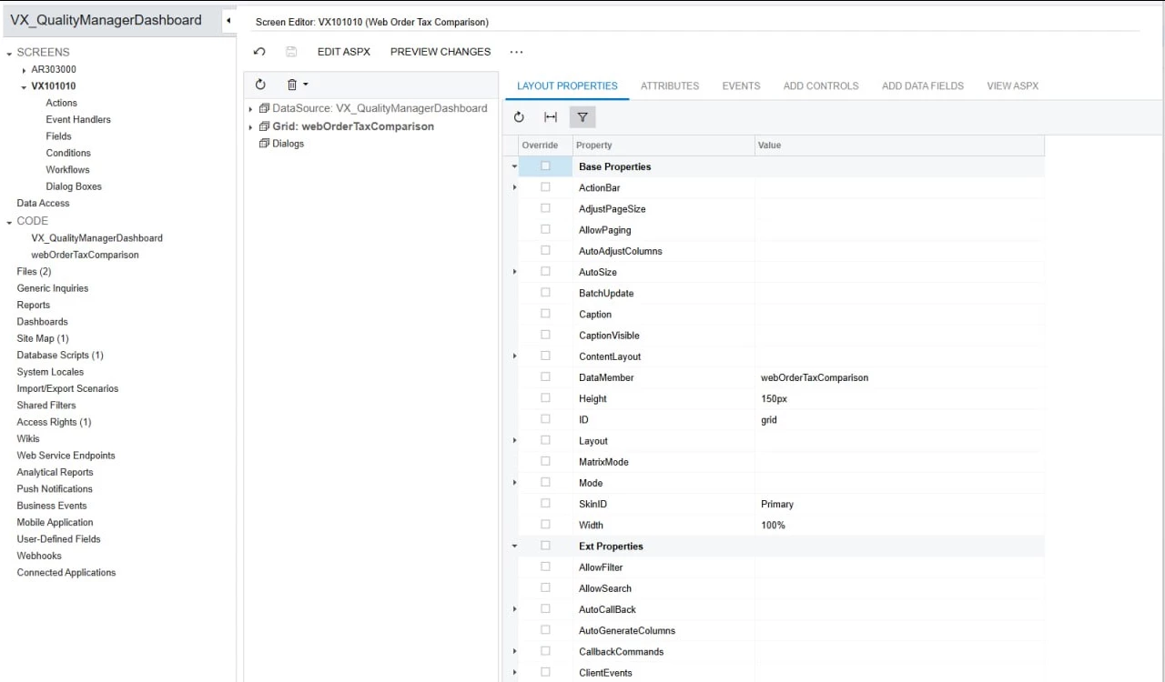Viewport: 1165px width, 682px height.
Task: Open the trash delete icon in tree toolbar
Action: (x=291, y=84)
